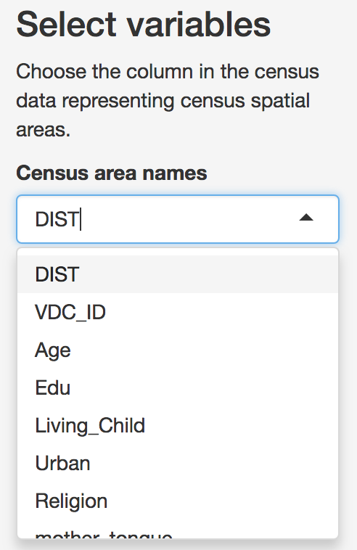Choose the highlighted DIST option in list
This screenshot has height=550, width=357.
pyautogui.click(x=178, y=274)
